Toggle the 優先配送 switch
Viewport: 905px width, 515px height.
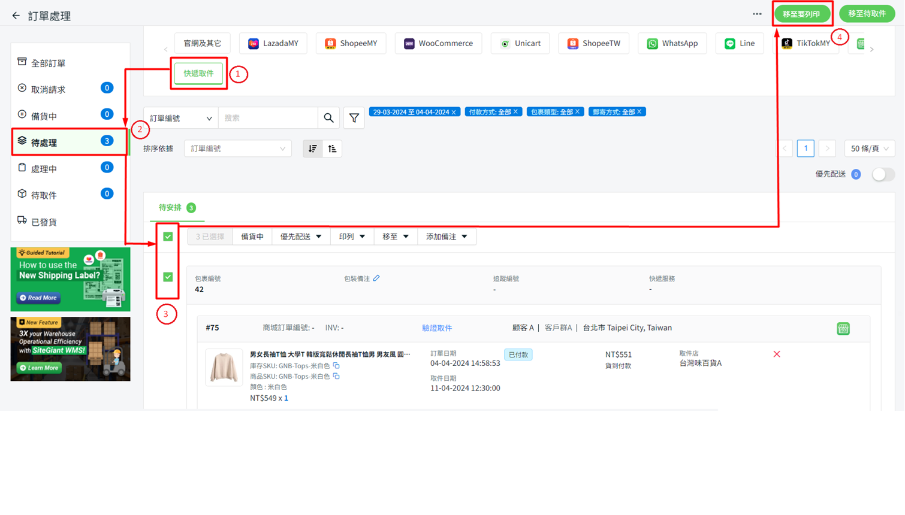point(883,174)
